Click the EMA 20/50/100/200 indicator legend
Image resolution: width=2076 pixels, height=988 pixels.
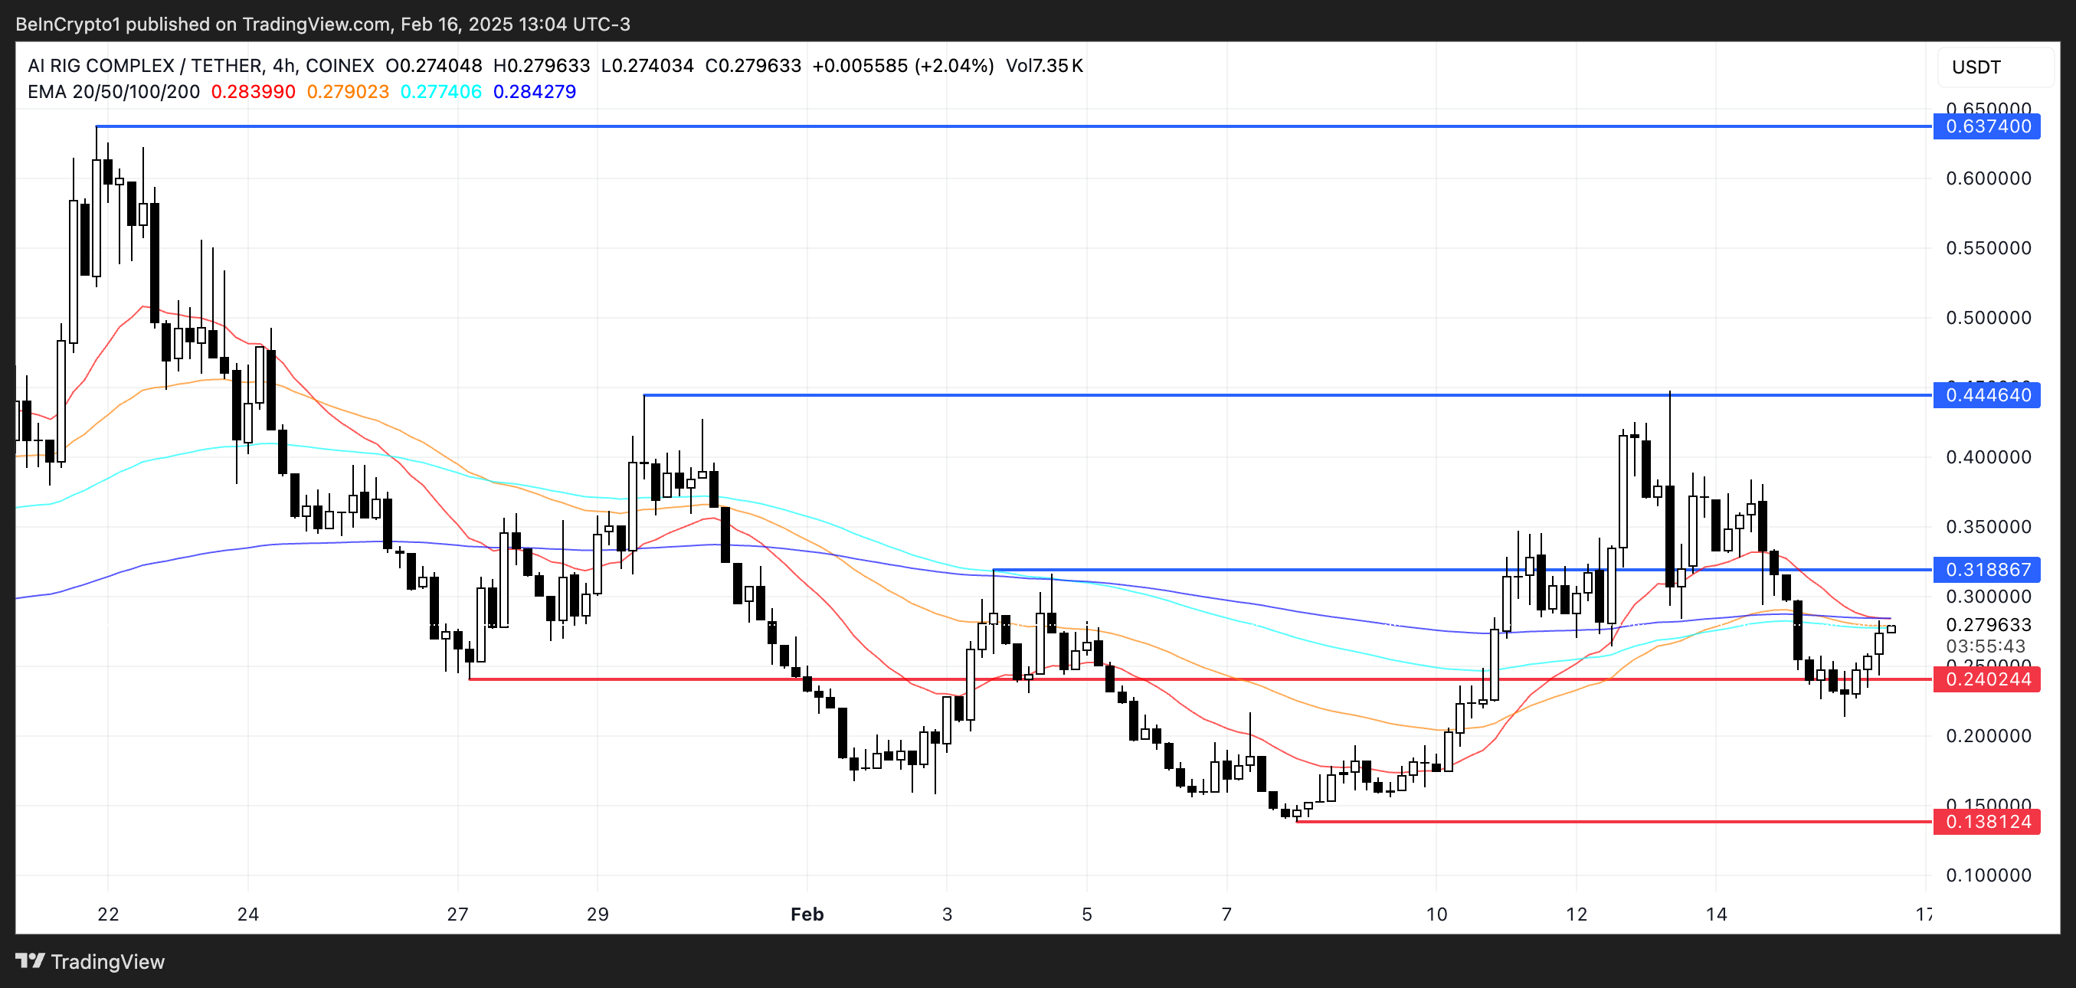113,92
